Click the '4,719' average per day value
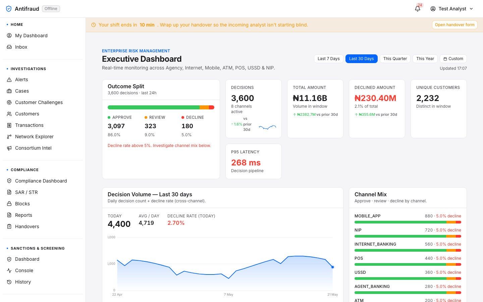This screenshot has height=302, width=483. coord(146,223)
